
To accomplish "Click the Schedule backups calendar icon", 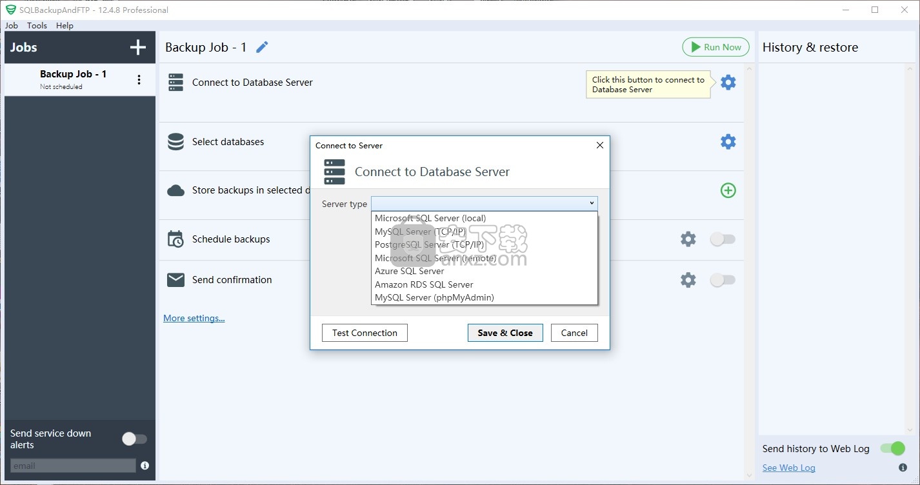I will click(175, 239).
